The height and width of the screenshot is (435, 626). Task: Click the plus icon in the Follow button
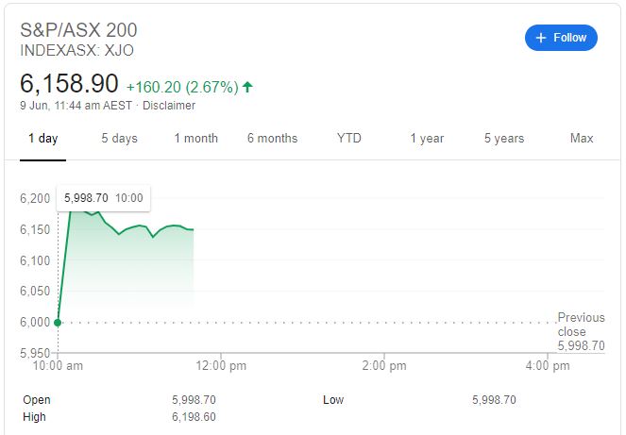tap(541, 38)
